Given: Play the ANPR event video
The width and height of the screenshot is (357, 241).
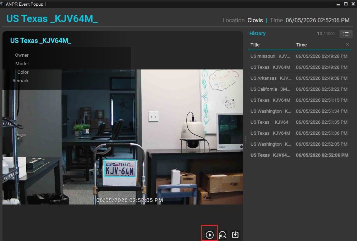Looking at the screenshot, I should coord(209,235).
